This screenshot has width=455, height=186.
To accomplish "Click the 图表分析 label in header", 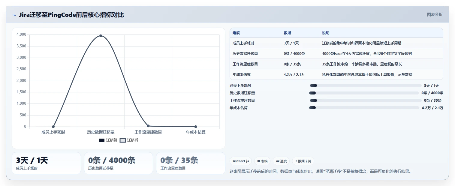I will pyautogui.click(x=435, y=14).
